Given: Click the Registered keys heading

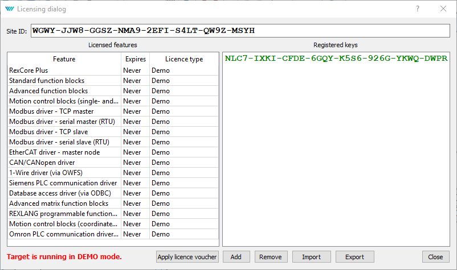Looking at the screenshot, I should click(336, 45).
